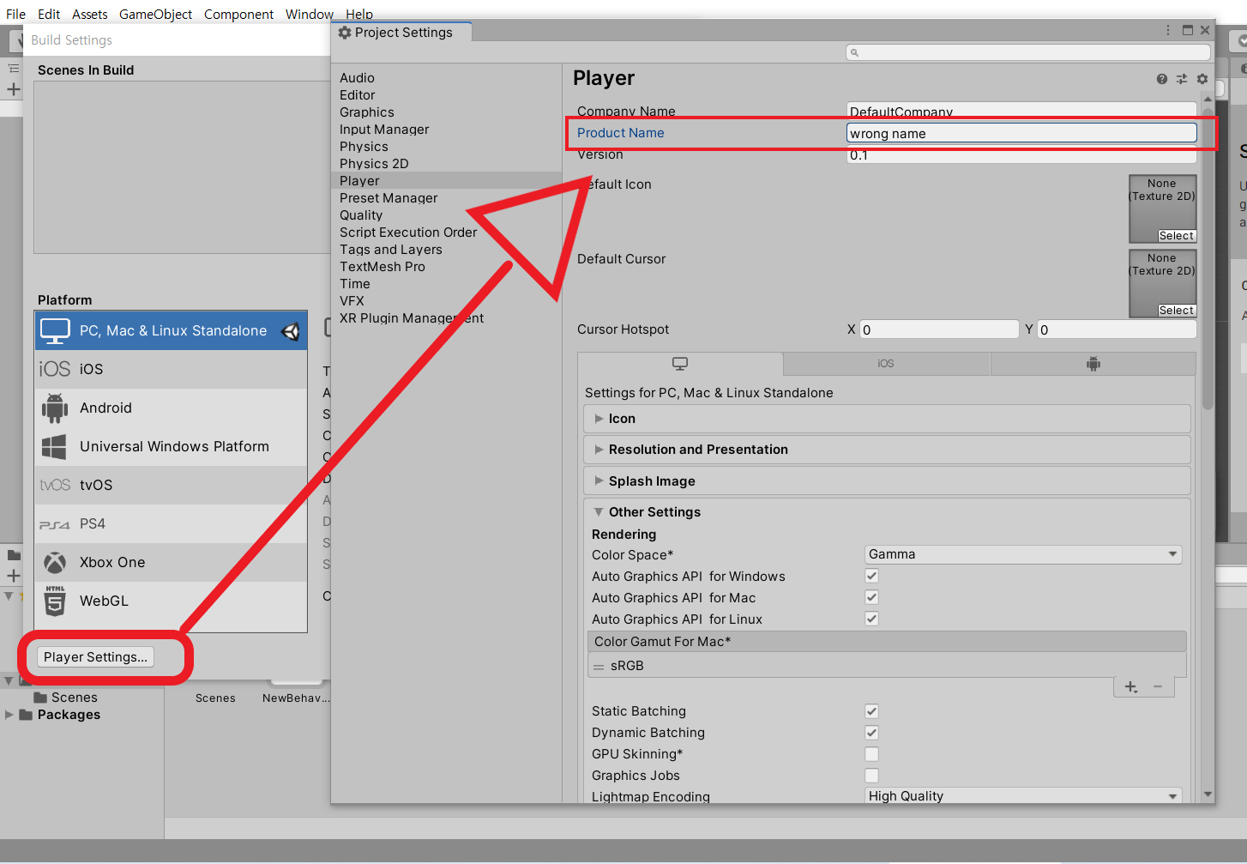
Task: Toggle Auto Graphics API for Mac
Action: coord(871,597)
